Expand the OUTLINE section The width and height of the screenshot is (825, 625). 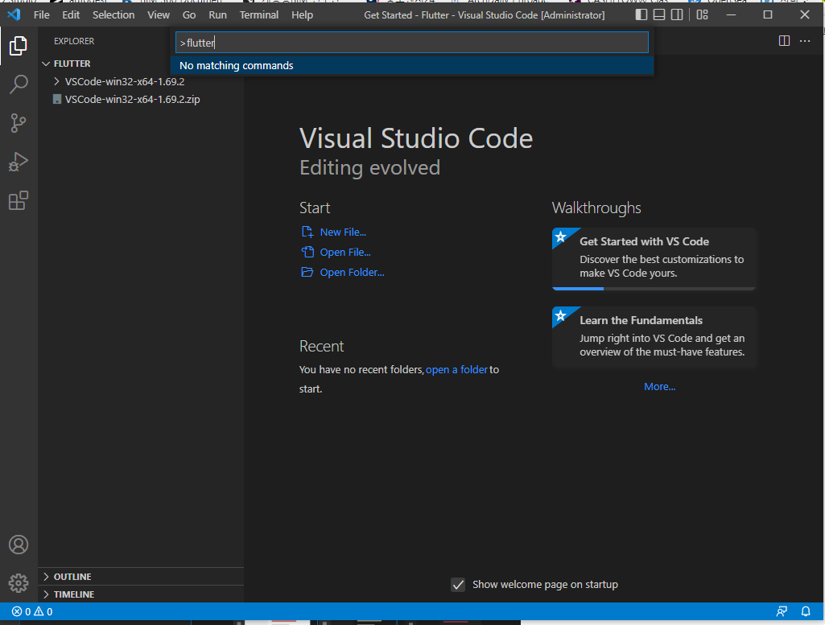(46, 577)
